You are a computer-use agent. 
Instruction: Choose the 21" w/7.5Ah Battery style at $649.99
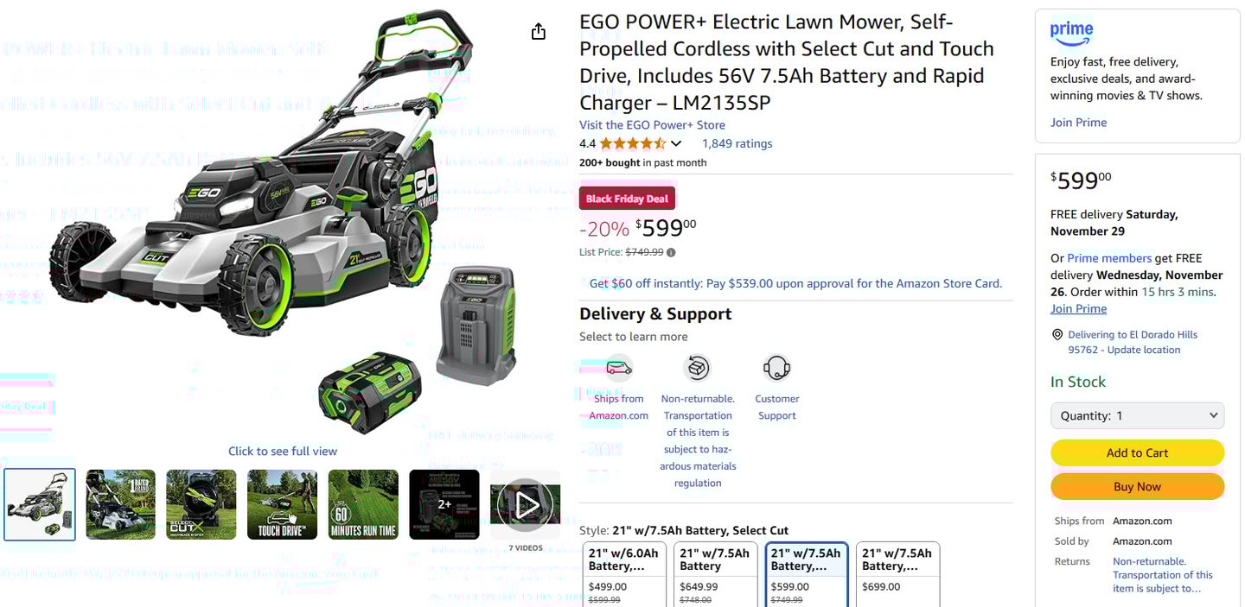click(715, 574)
